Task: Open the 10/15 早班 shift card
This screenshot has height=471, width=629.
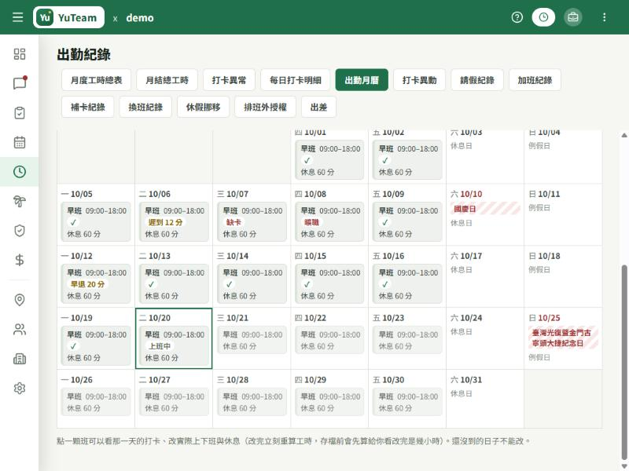Action: (329, 284)
